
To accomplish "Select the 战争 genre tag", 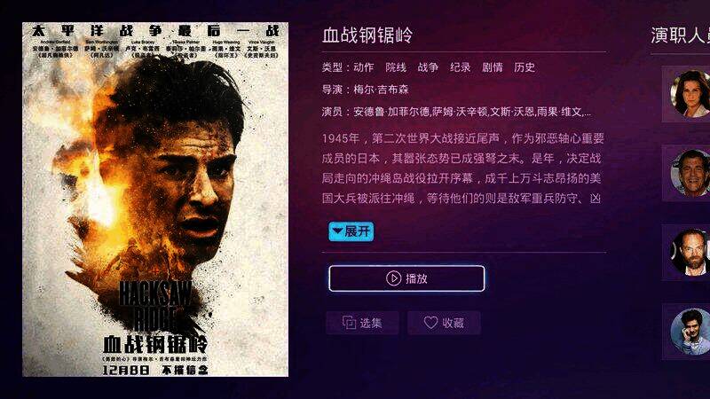I will (428, 67).
